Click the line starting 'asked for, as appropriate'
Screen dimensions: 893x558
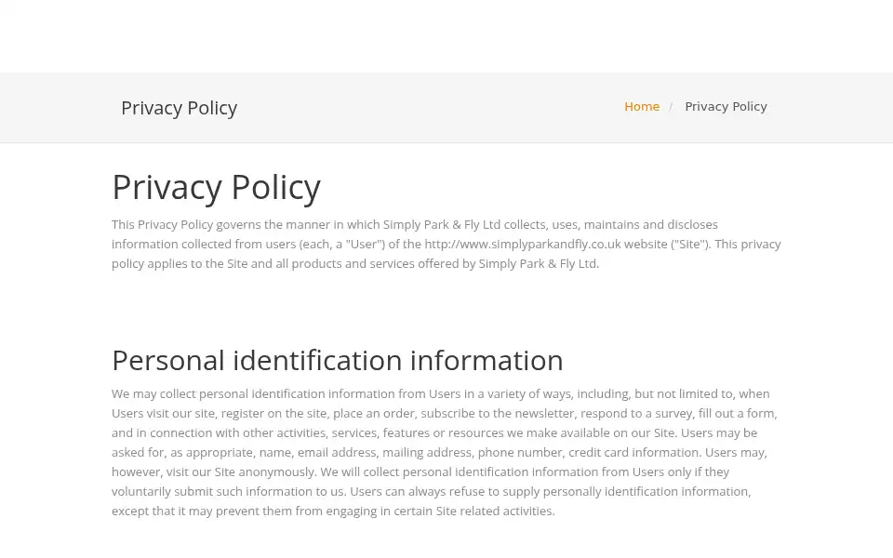(x=440, y=453)
